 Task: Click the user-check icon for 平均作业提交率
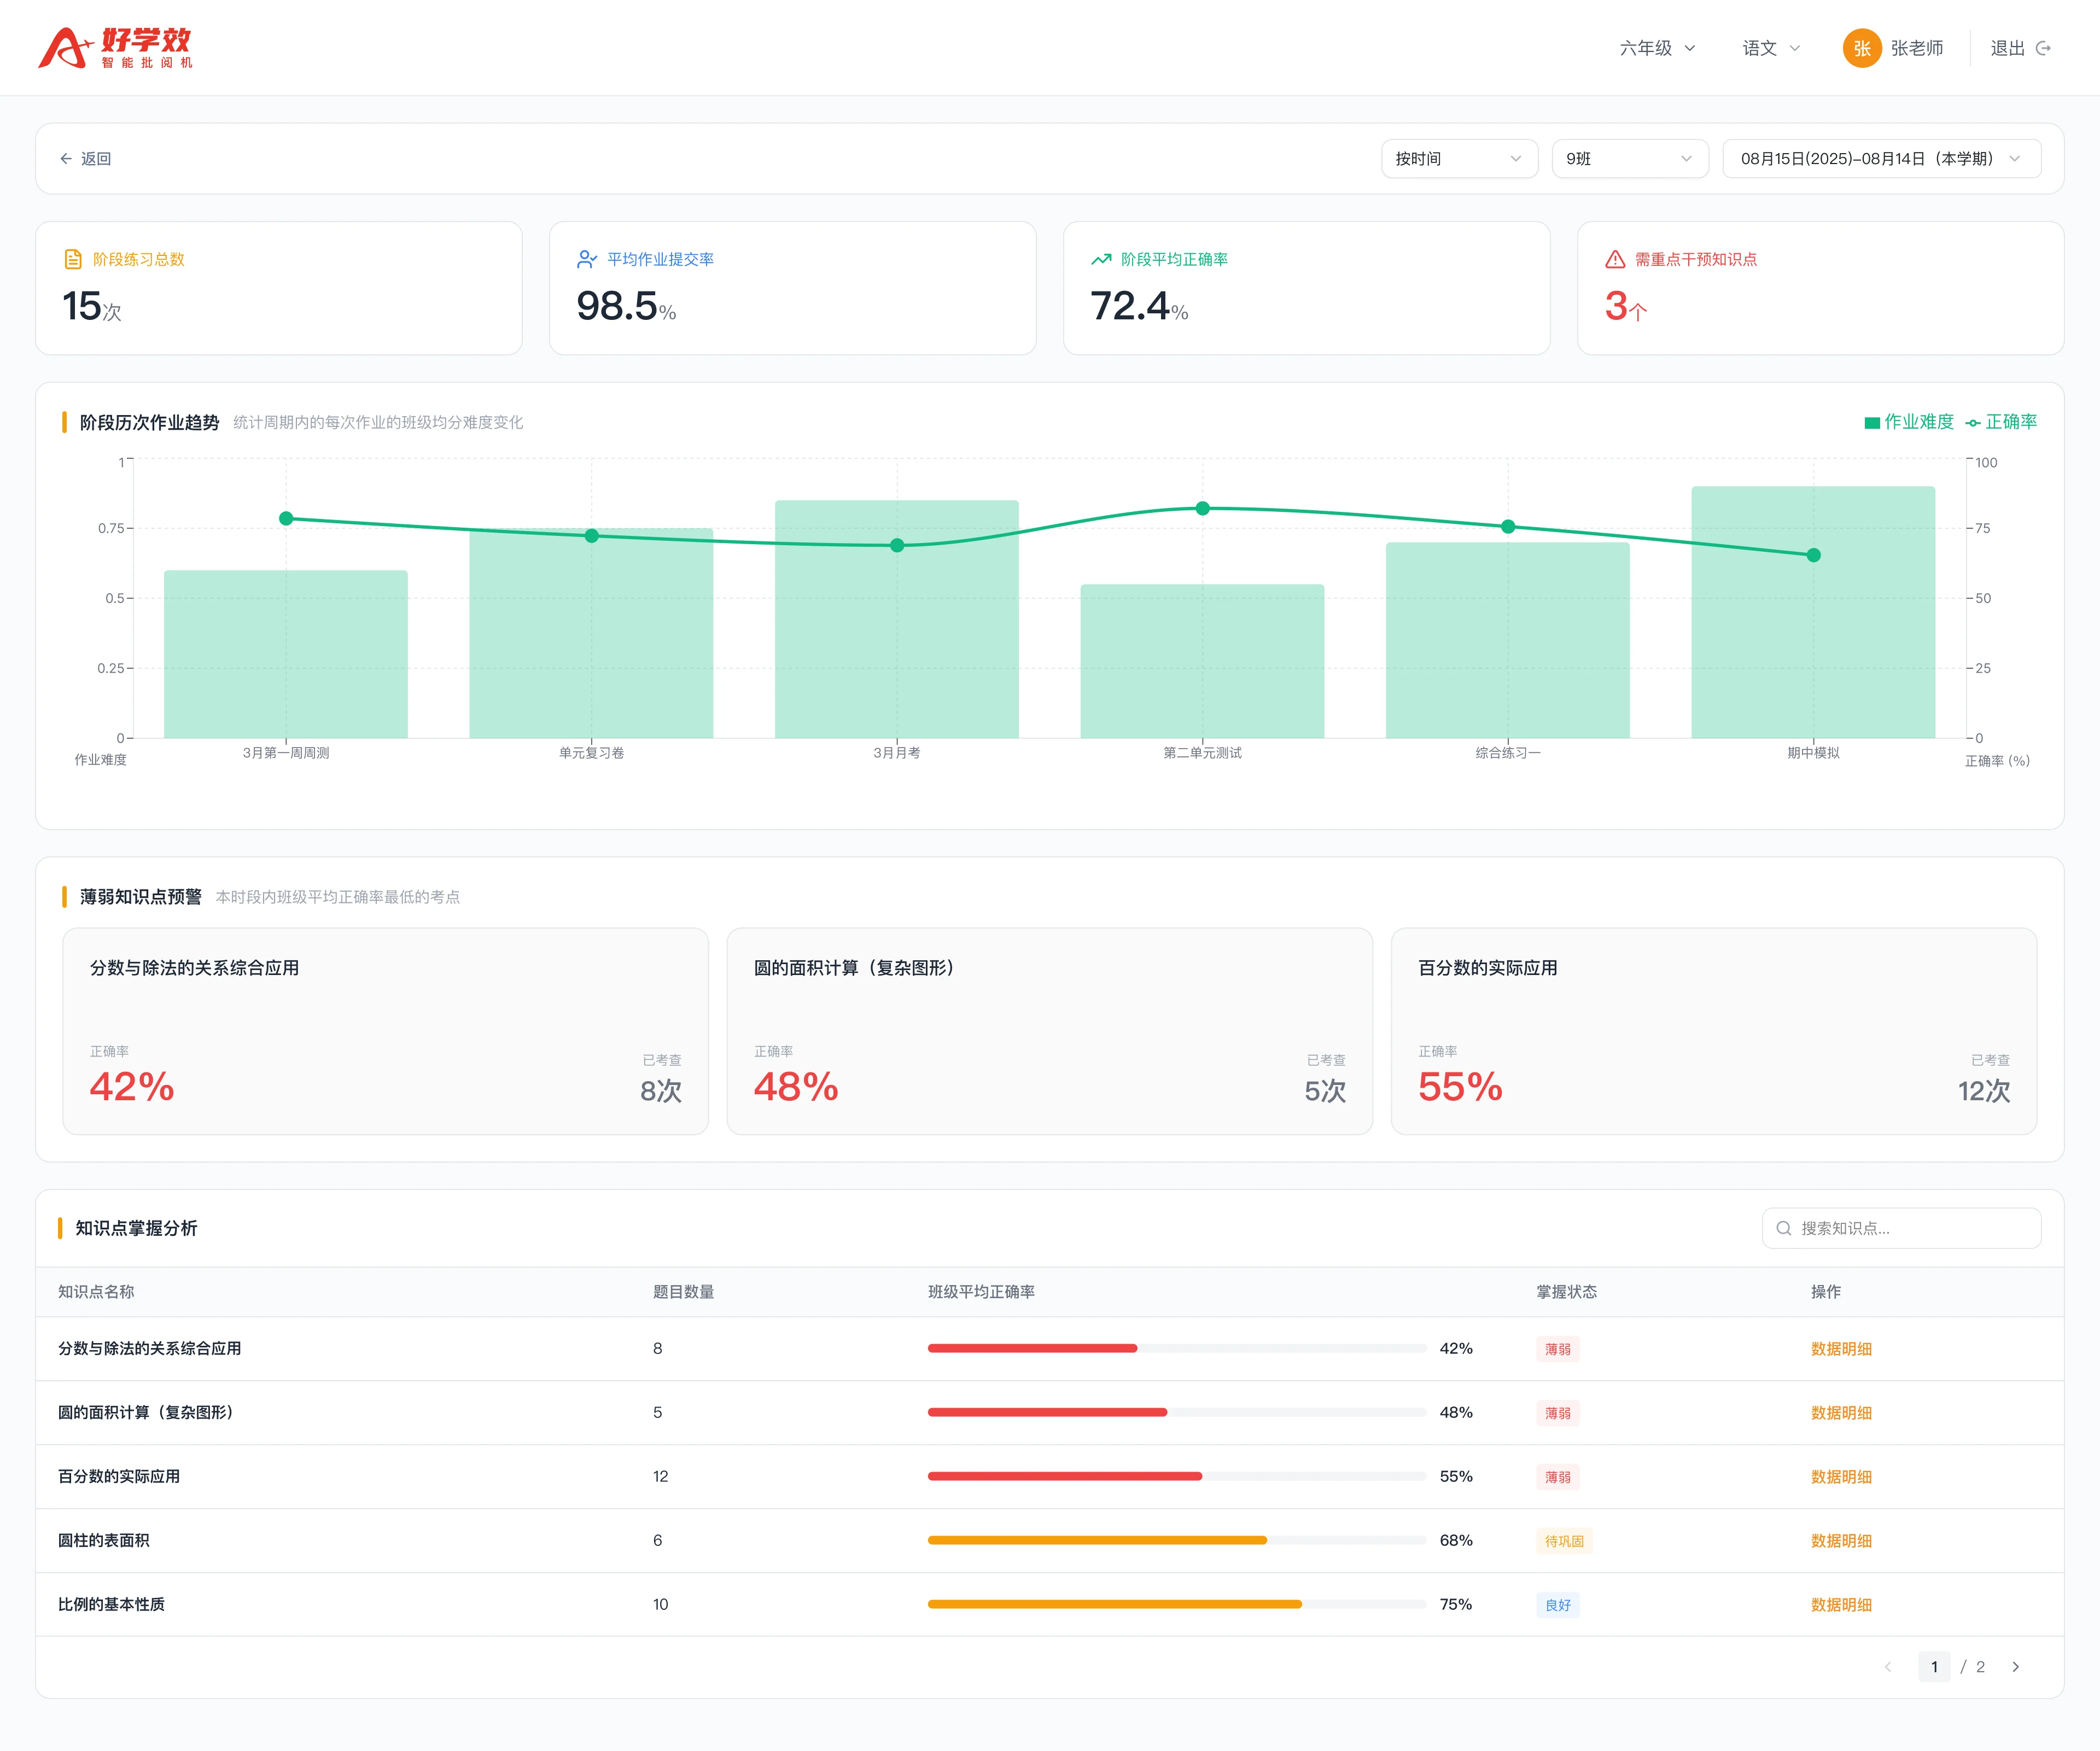pyautogui.click(x=587, y=259)
